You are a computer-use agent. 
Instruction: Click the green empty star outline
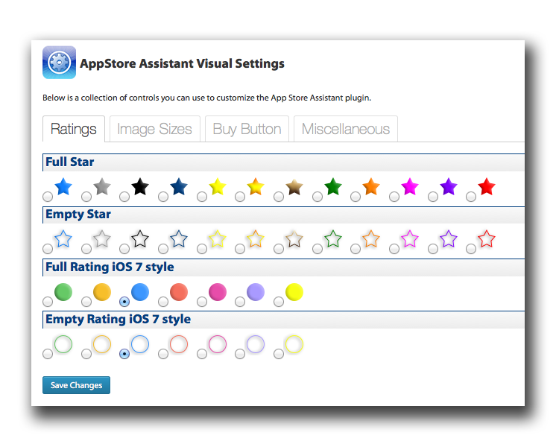pos(333,239)
